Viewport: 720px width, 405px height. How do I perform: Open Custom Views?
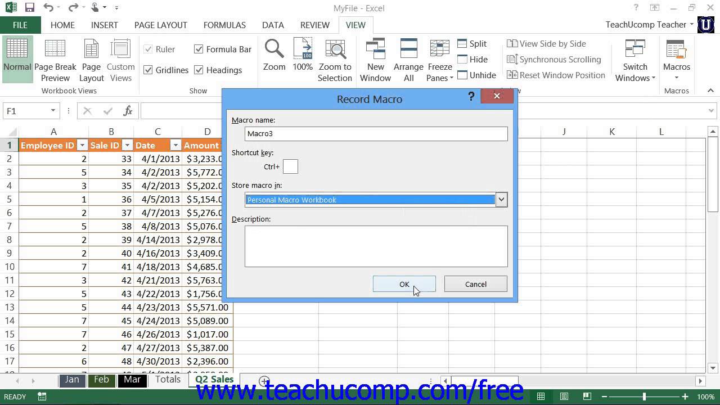(120, 61)
